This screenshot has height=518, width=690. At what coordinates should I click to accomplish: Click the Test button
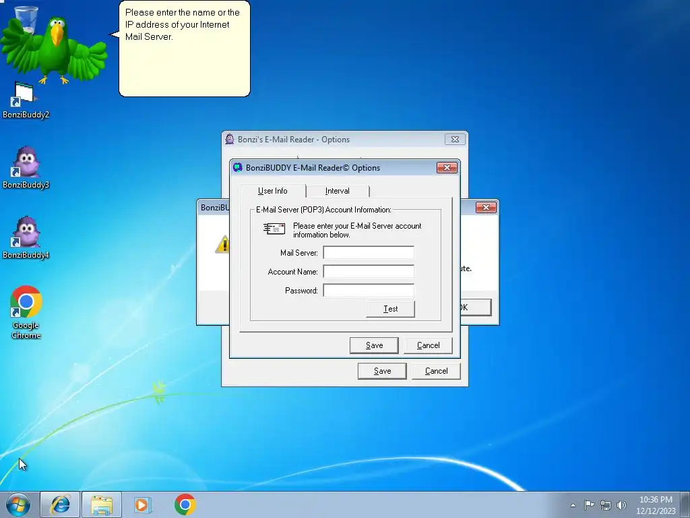(390, 309)
